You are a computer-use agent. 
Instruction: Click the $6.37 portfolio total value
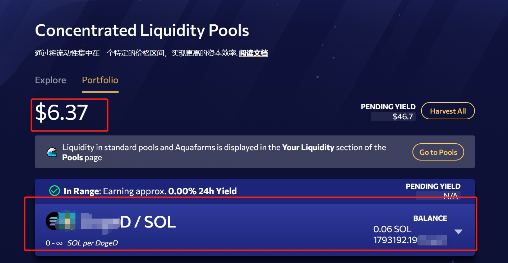61,113
